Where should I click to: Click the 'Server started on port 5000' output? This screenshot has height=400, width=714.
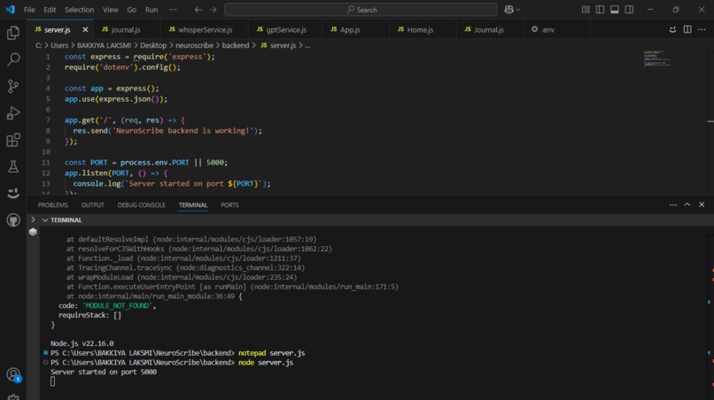(104, 372)
